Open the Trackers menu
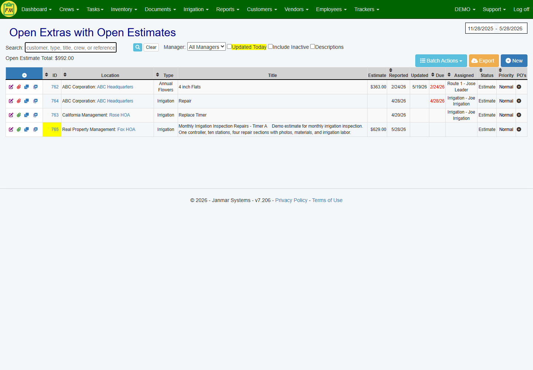The height and width of the screenshot is (370, 533). [367, 9]
